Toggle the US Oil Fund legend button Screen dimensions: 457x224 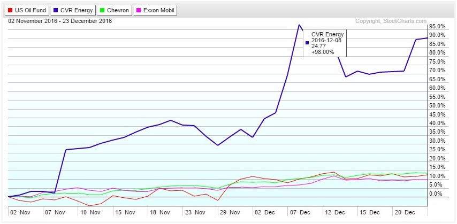[x=27, y=10]
